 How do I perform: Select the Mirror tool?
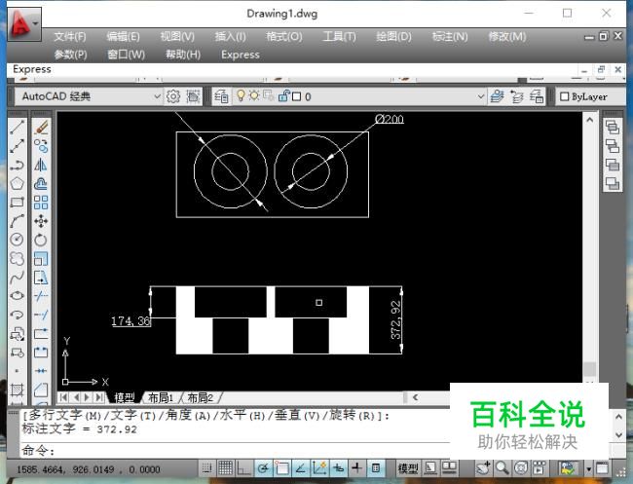click(x=41, y=165)
